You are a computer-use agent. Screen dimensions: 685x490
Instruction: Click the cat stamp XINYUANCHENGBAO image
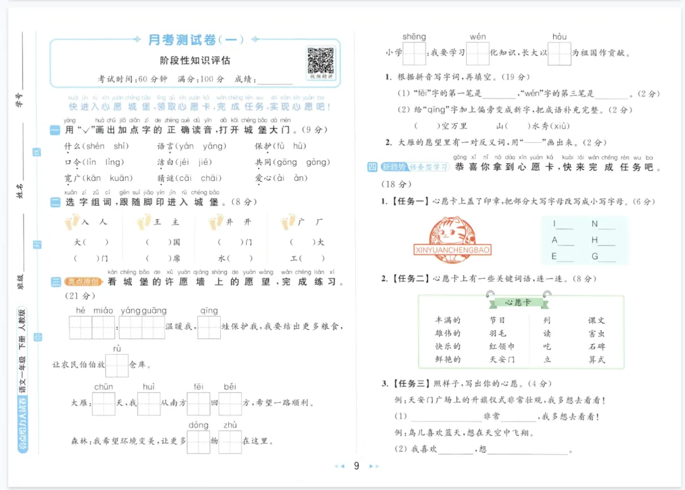click(x=452, y=240)
